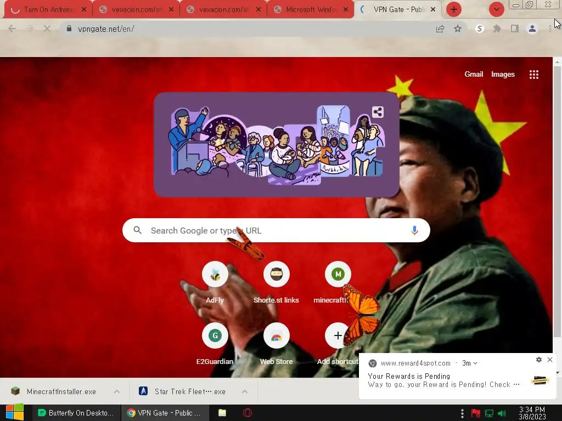The height and width of the screenshot is (421, 562).
Task: Open the Google apps grid
Action: (x=534, y=75)
